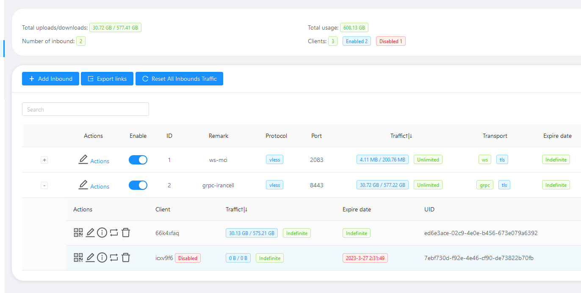
Task: Open info for client 66k4xfaq
Action: pos(102,233)
